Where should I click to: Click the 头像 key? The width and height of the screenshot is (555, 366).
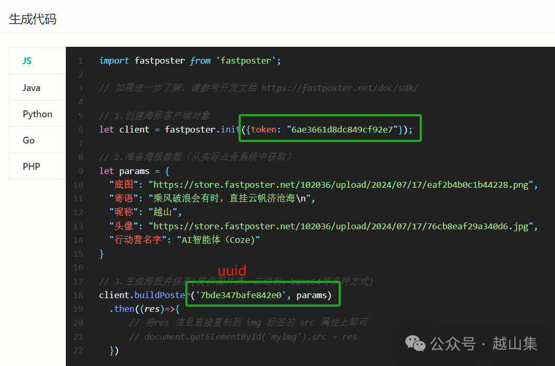[x=124, y=226]
